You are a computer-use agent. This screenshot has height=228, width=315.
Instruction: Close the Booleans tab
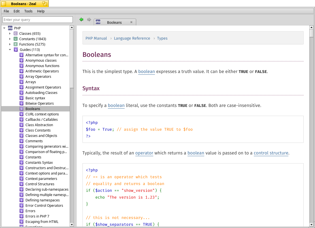pos(131,22)
